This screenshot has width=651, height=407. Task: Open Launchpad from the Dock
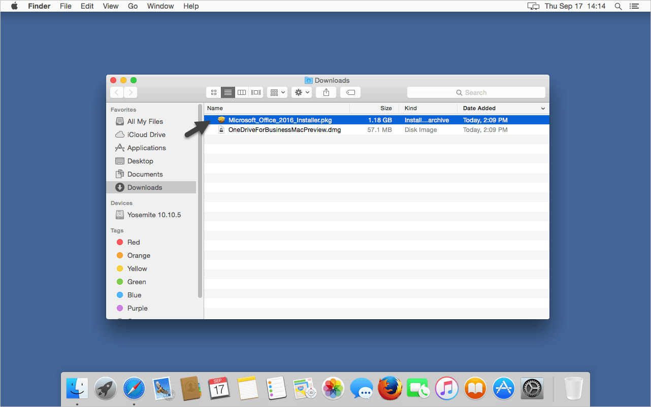106,389
